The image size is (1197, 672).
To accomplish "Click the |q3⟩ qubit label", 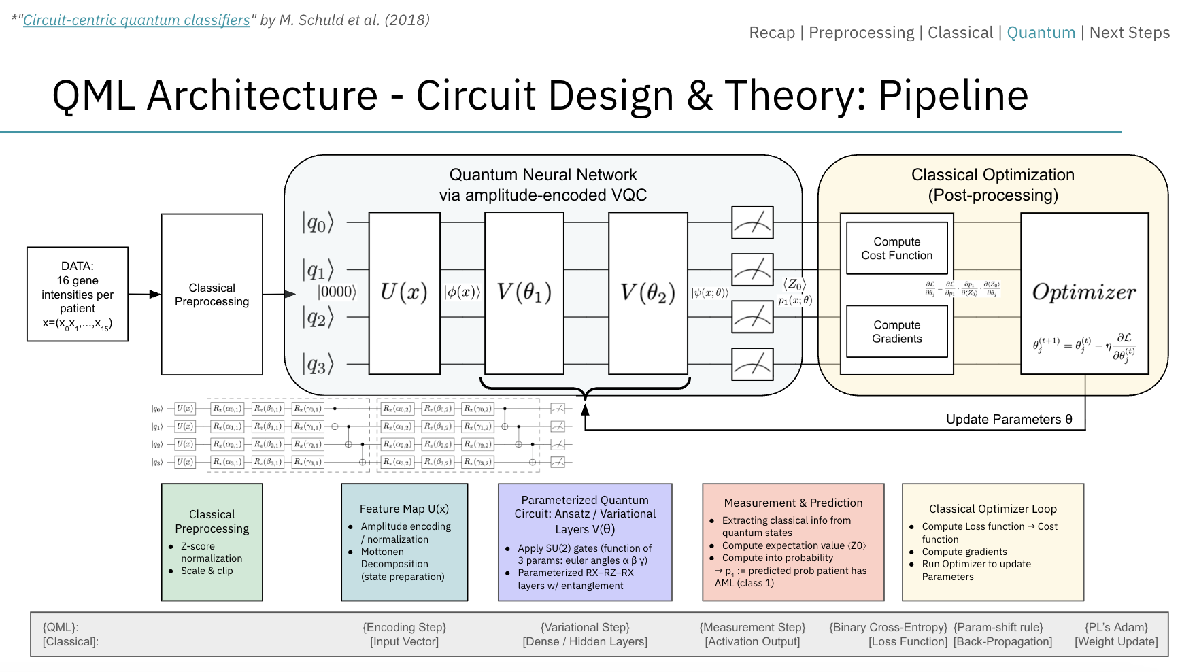I will (x=318, y=365).
